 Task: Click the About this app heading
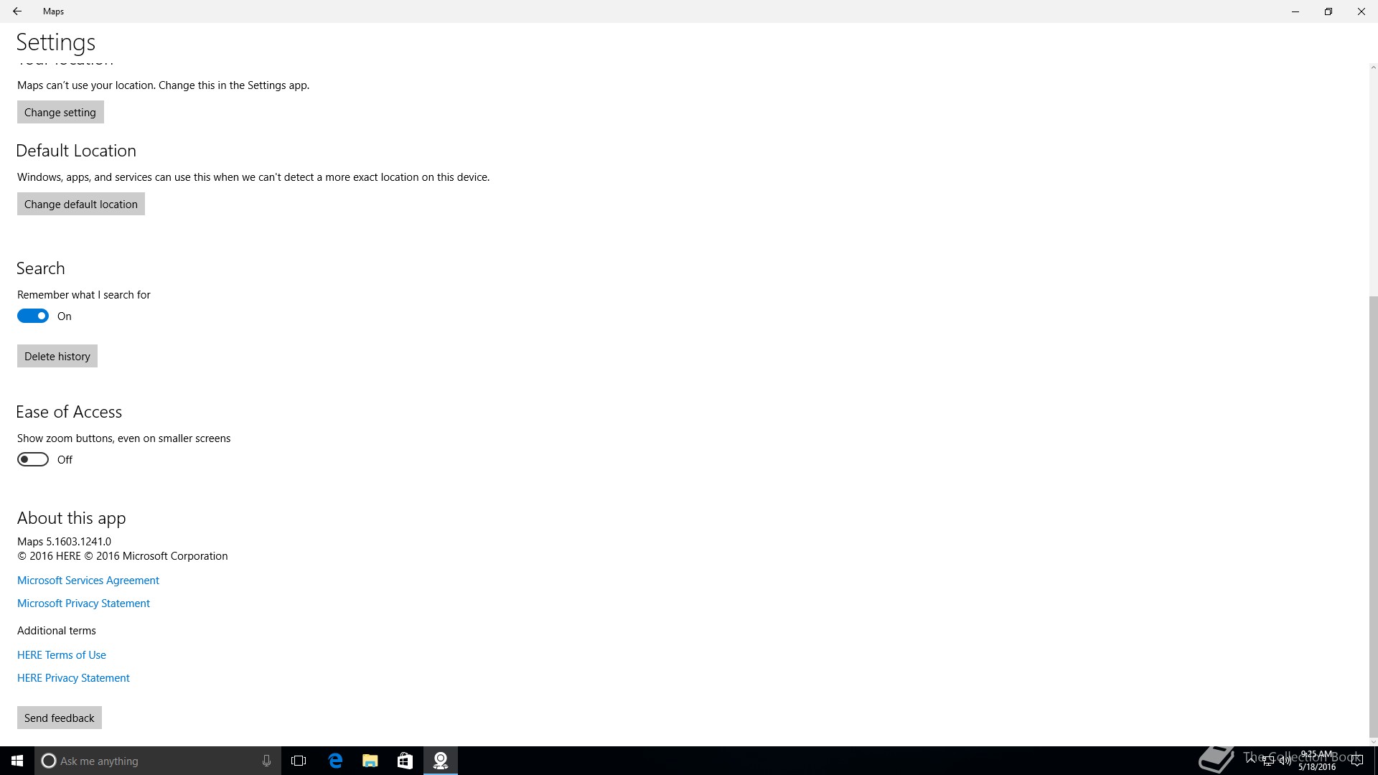point(72,518)
